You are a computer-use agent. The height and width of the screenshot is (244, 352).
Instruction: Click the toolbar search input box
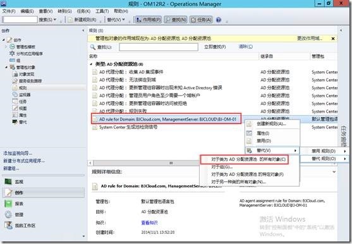tap(20, 20)
